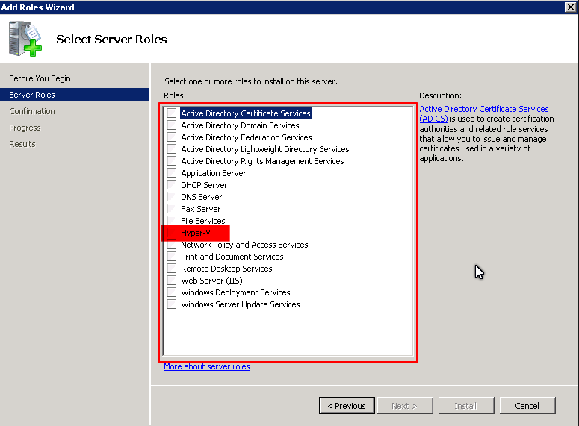
Task: Click the Install button
Action: click(466, 406)
